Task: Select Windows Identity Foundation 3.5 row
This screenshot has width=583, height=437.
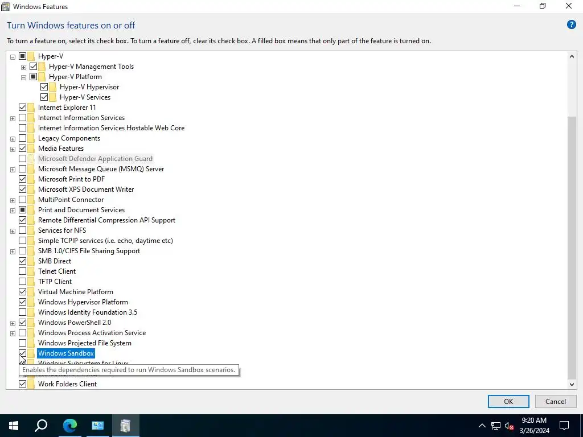Action: point(88,312)
